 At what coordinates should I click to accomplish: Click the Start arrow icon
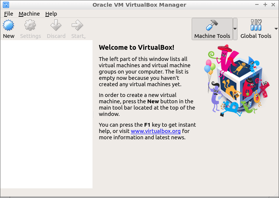tap(77, 25)
